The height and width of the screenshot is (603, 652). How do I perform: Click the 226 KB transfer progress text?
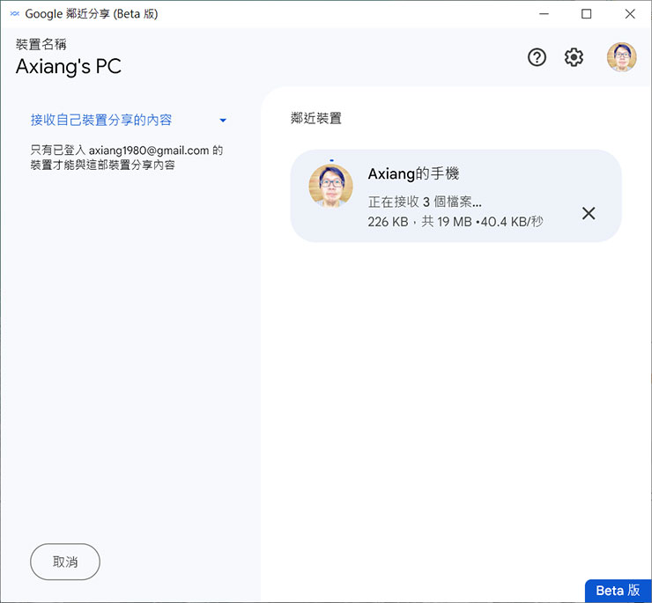pos(456,222)
